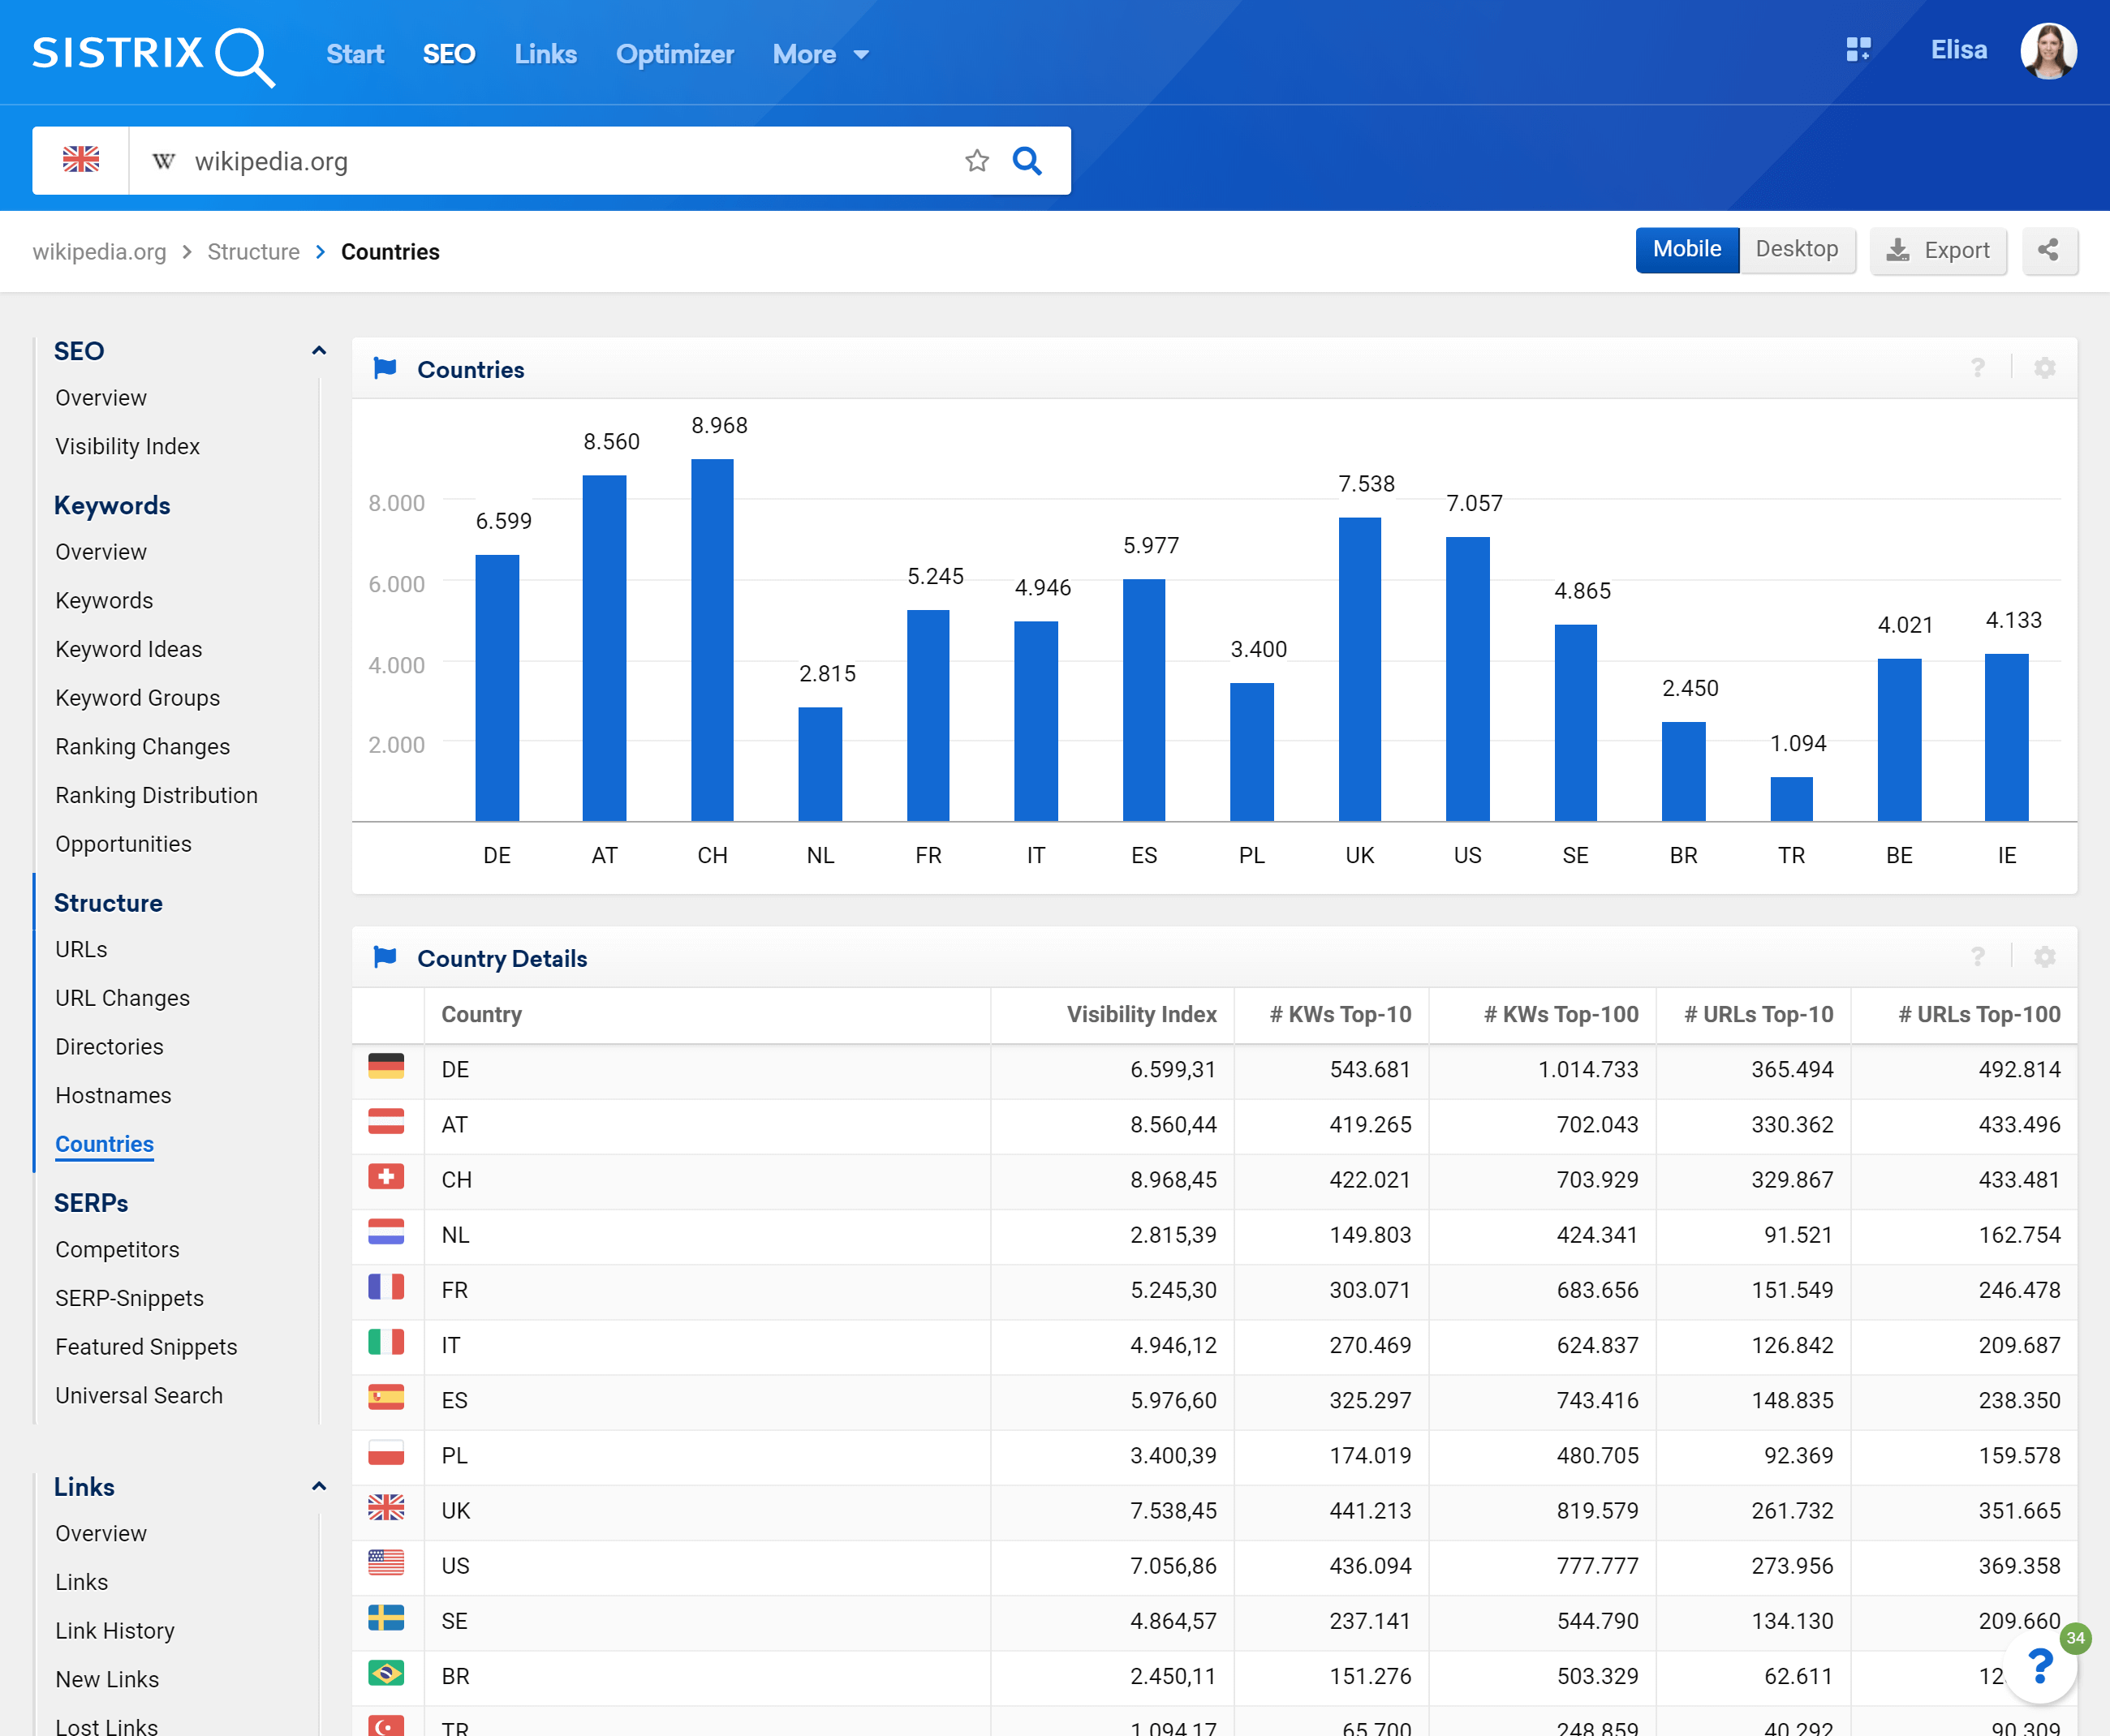
Task: Open Ranking Distribution in sidebar
Action: (x=156, y=795)
